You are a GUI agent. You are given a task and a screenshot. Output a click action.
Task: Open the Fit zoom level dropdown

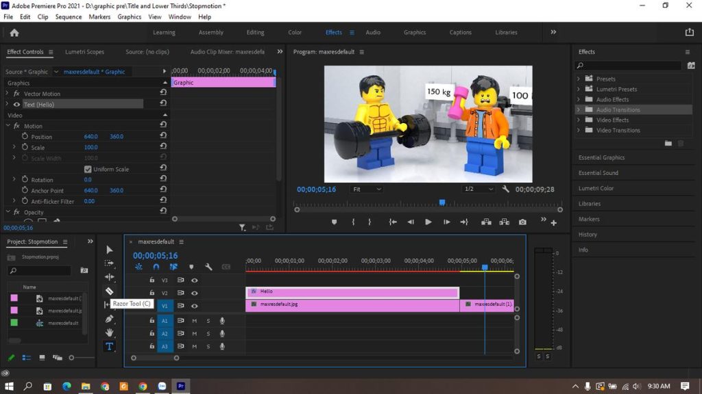pos(366,190)
